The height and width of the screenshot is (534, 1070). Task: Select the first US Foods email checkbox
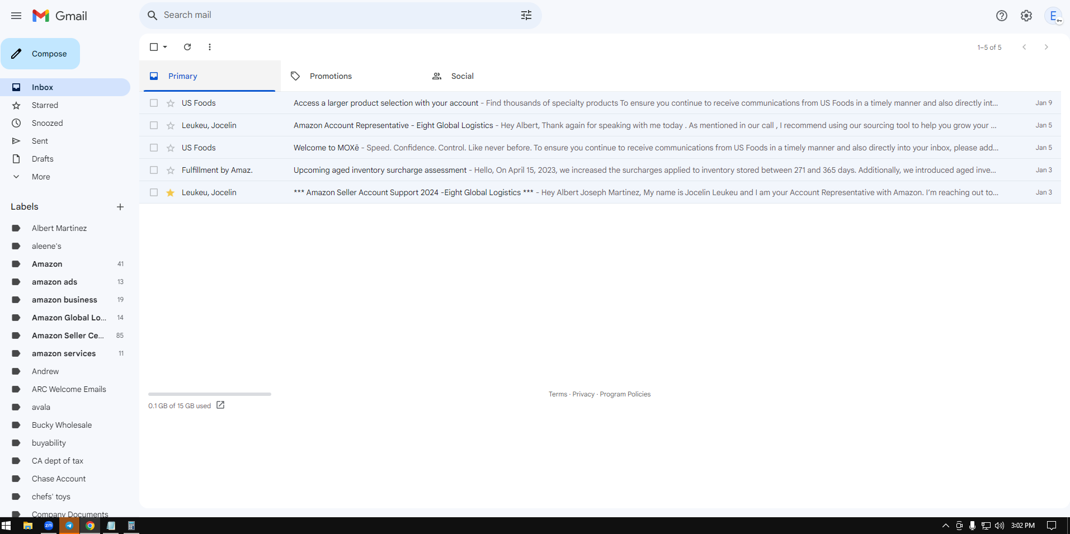pos(154,103)
